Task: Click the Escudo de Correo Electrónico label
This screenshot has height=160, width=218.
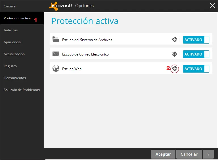Action: point(85,54)
